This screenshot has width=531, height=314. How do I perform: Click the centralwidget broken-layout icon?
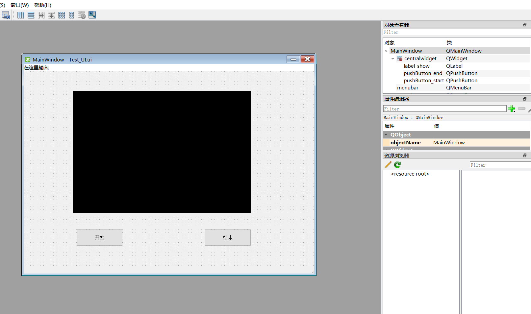(x=399, y=59)
